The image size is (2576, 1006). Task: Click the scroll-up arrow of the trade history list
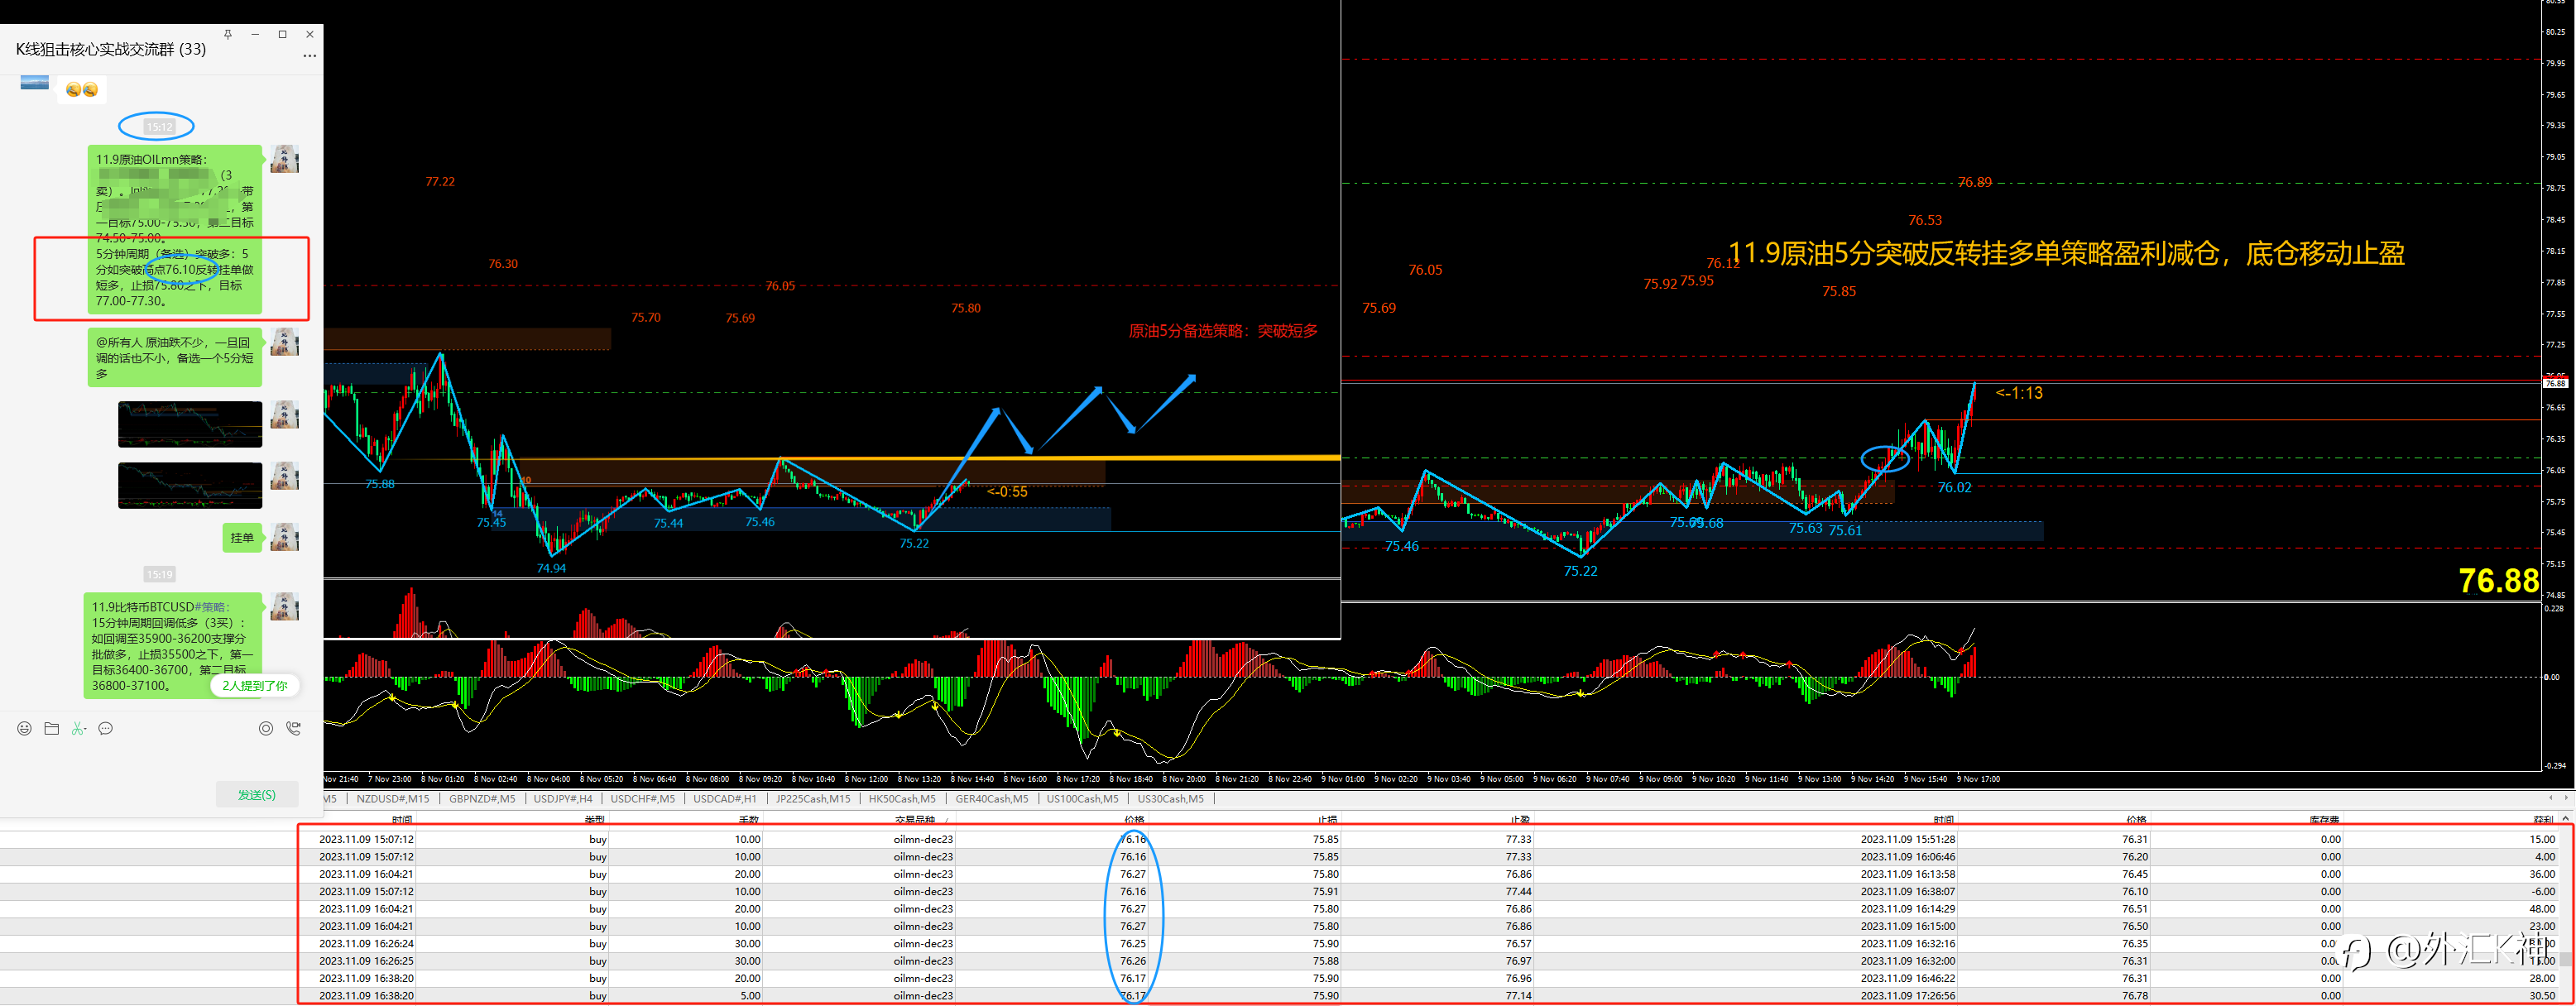point(2566,819)
